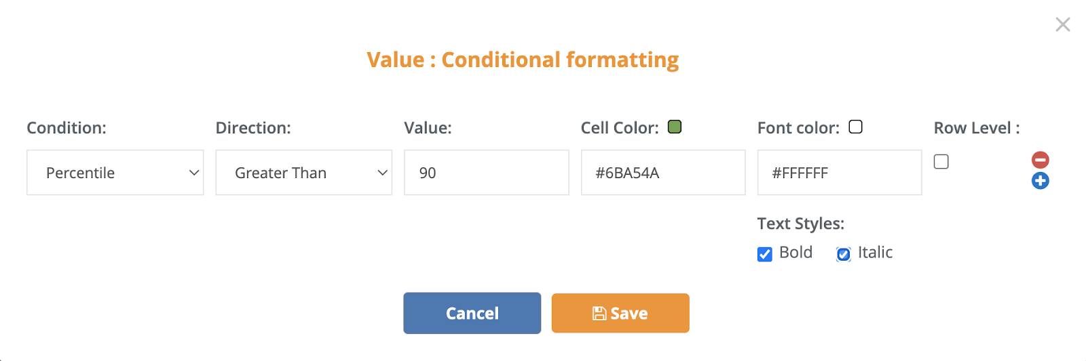This screenshot has width=1086, height=361.
Task: Expand Direction list via chevron arrow
Action: click(383, 173)
